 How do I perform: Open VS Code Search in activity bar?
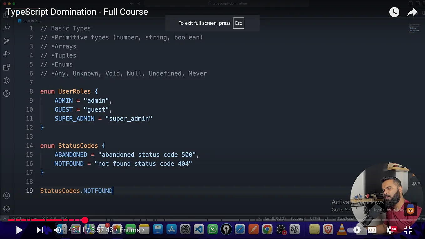[6, 28]
